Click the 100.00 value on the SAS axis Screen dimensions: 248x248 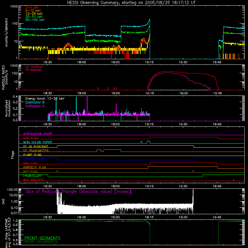(x=12, y=189)
